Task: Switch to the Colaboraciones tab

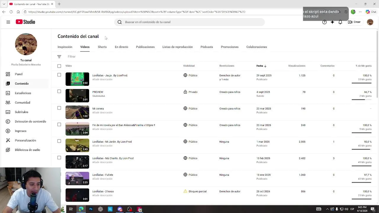Action: 256,47
